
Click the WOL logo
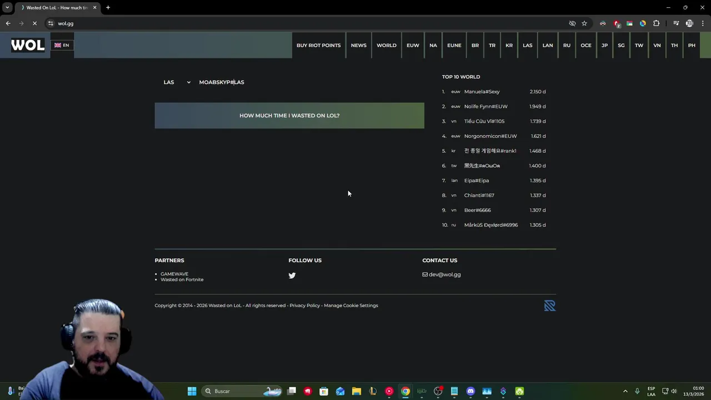[x=28, y=45]
